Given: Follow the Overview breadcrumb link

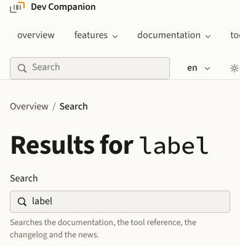Looking at the screenshot, I should point(29,106).
